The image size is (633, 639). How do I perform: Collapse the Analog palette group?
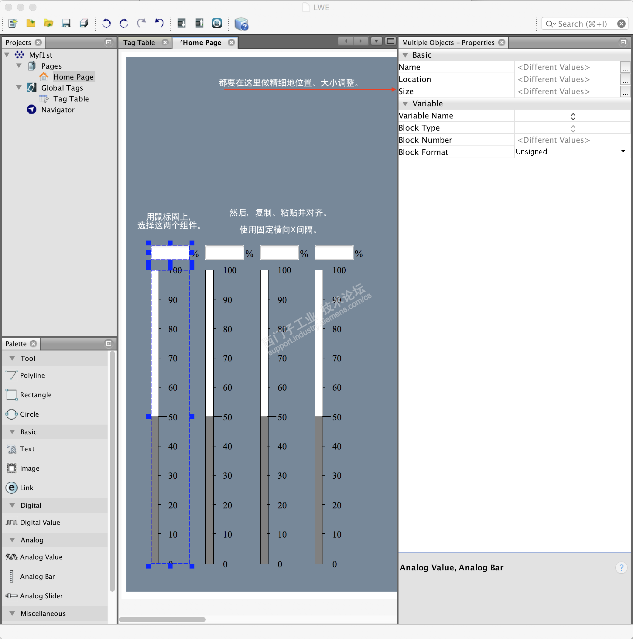[12, 540]
